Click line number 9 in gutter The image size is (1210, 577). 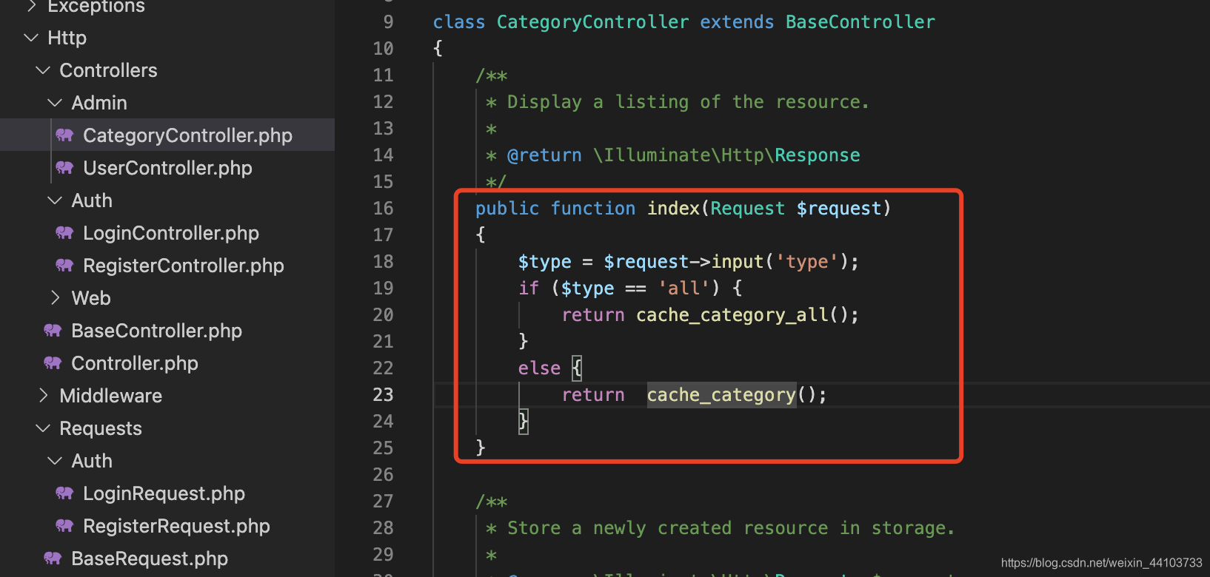click(x=388, y=22)
